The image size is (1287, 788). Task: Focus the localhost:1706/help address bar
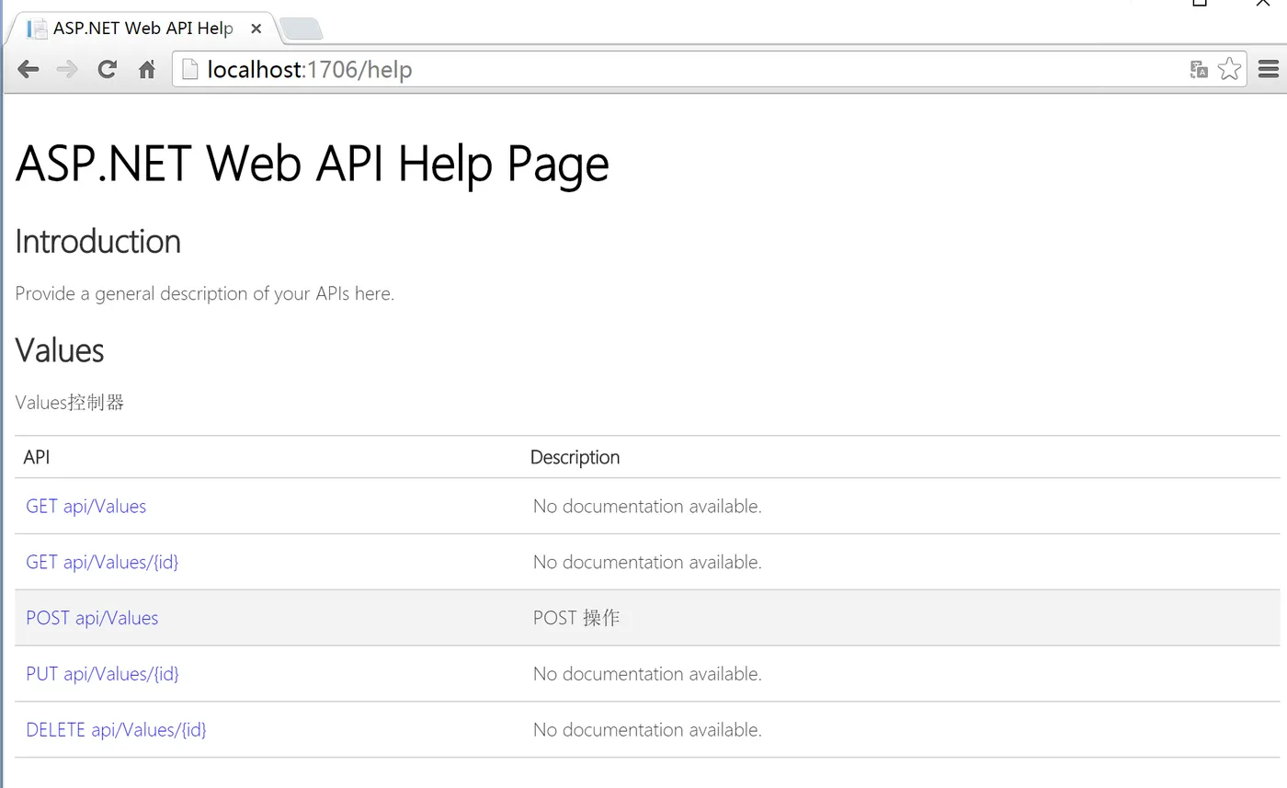point(643,69)
